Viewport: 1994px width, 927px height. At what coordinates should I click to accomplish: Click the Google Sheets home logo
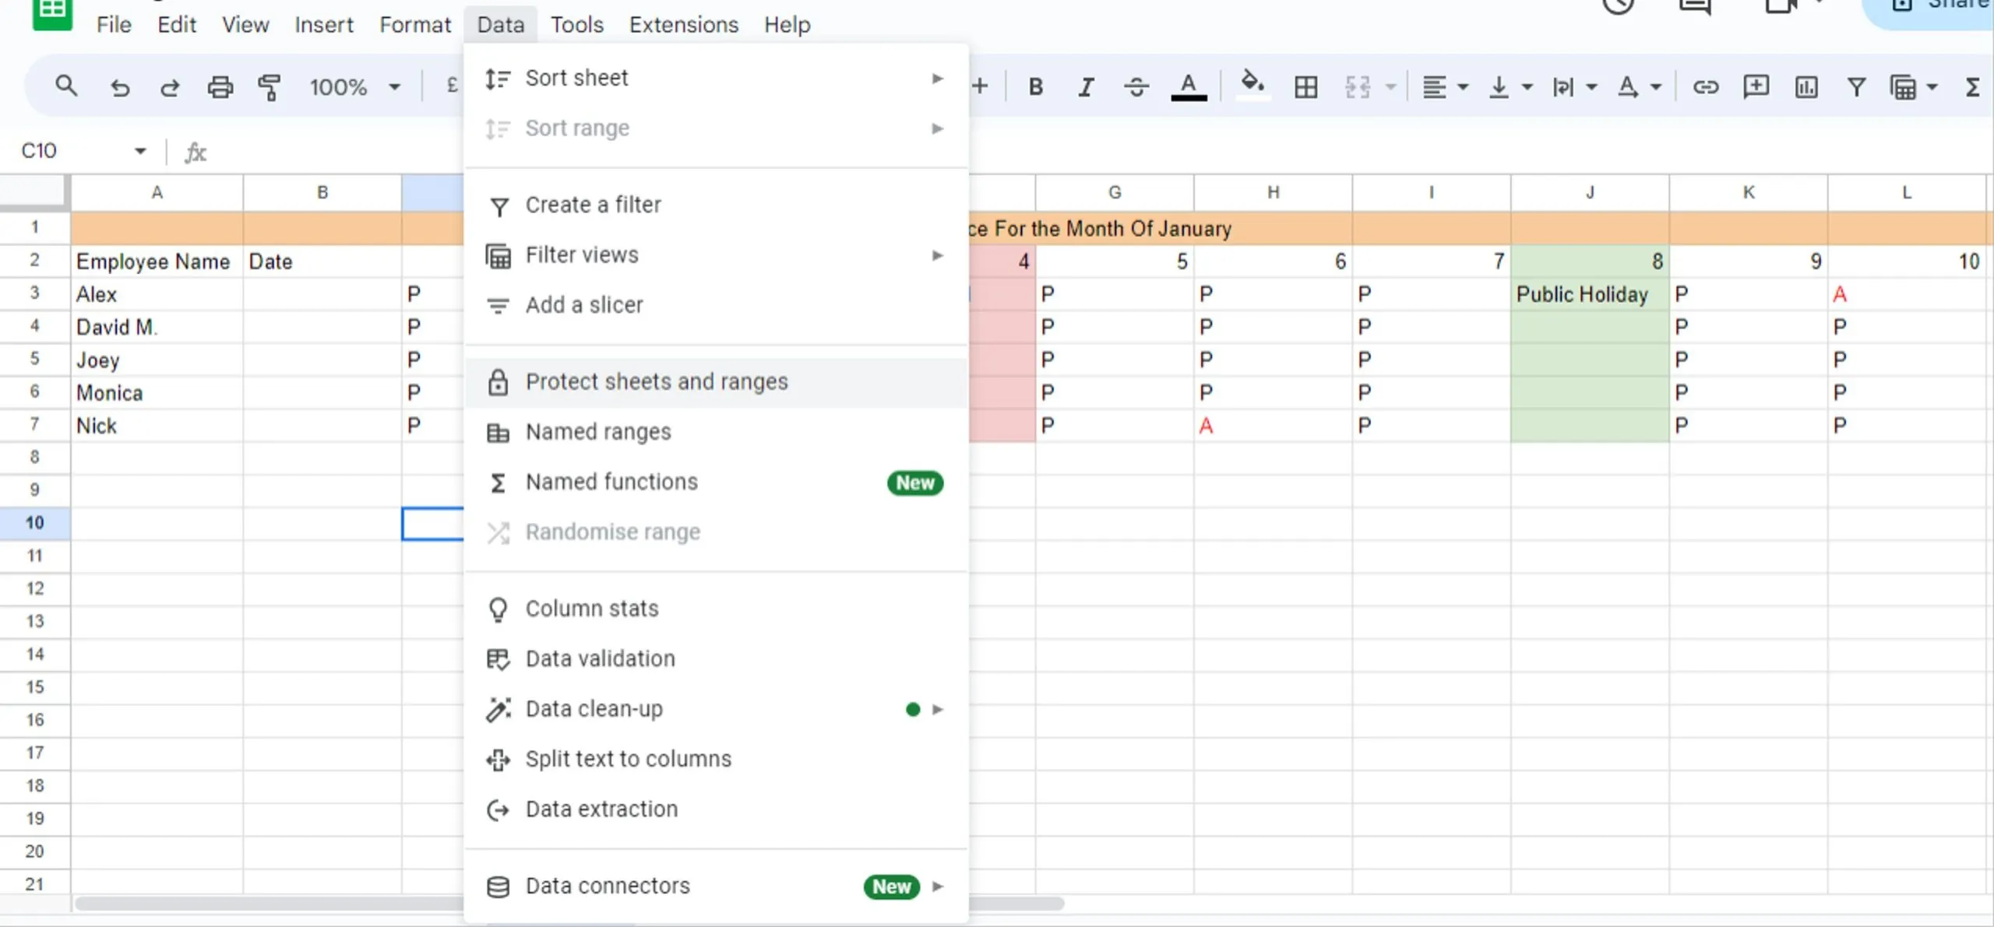pyautogui.click(x=52, y=14)
